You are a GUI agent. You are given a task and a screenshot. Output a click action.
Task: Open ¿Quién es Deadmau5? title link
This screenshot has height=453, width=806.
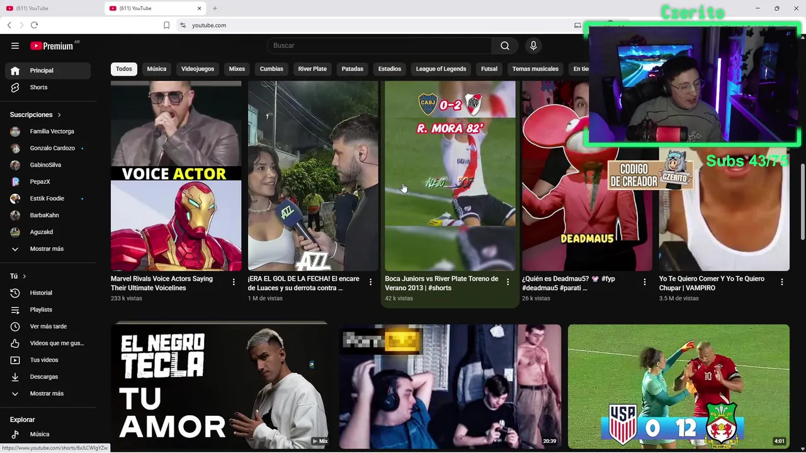pyautogui.click(x=569, y=283)
